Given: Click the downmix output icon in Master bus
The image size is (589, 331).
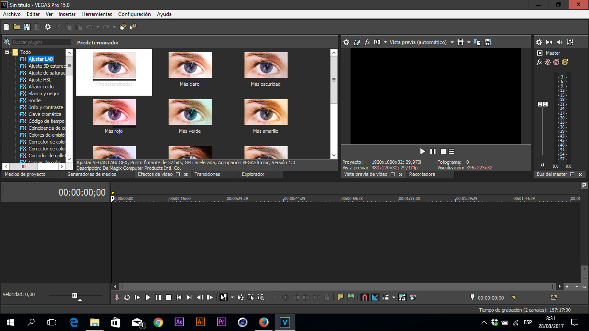Looking at the screenshot, I should pos(549,42).
